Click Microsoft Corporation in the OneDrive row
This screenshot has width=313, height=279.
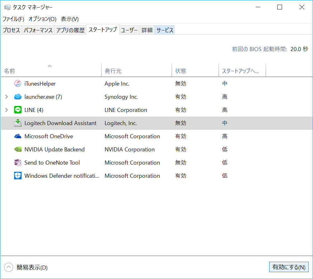132,136
